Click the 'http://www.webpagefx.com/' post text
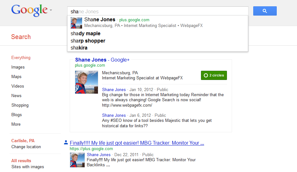This screenshot has height=172, width=297. 127,105
